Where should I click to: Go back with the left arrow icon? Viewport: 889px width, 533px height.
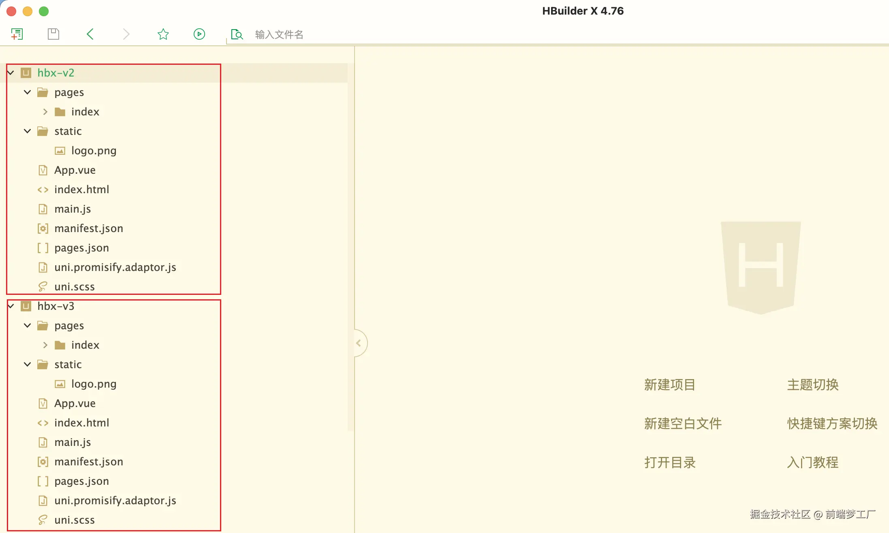pos(90,34)
